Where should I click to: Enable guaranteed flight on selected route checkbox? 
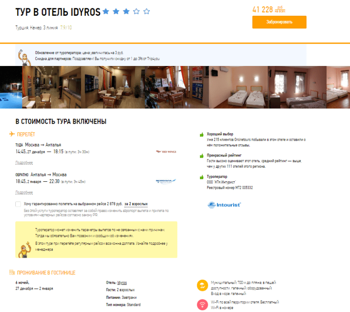pyautogui.click(x=18, y=204)
